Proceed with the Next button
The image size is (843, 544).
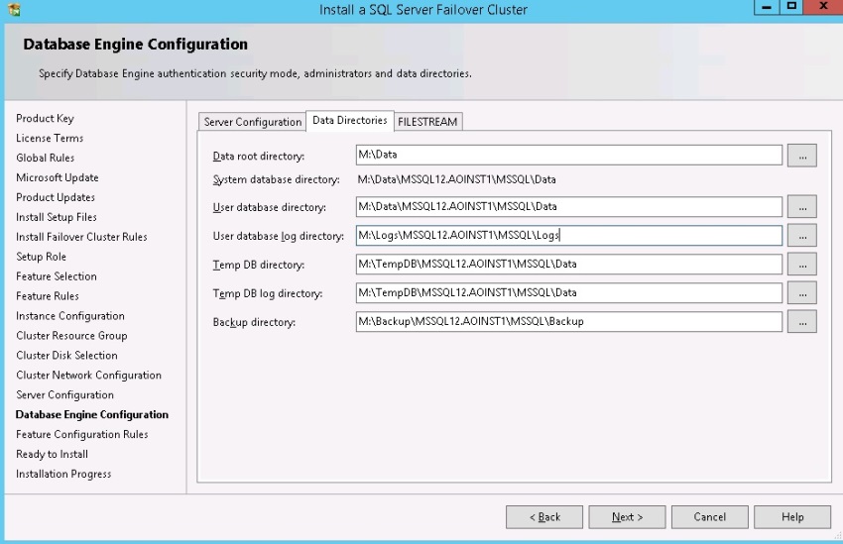627,517
